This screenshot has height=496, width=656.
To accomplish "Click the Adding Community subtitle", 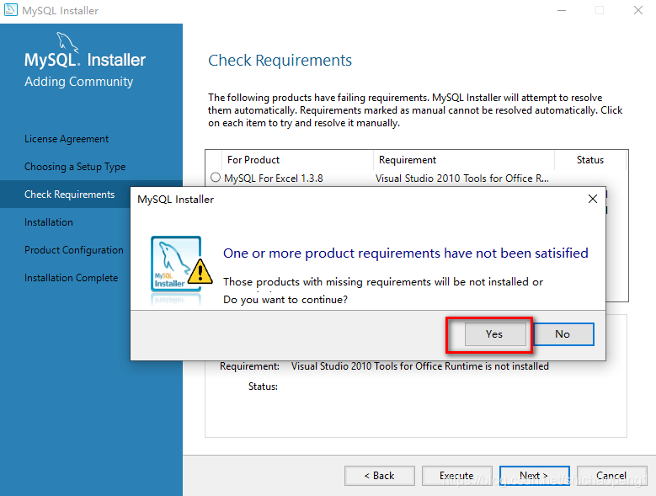I will coord(78,82).
